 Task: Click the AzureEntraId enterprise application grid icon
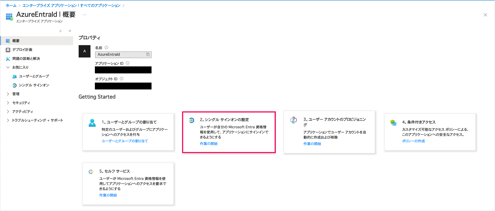click(9, 17)
